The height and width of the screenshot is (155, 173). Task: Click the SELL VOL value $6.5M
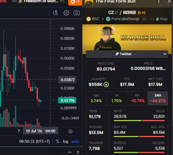[159, 132]
